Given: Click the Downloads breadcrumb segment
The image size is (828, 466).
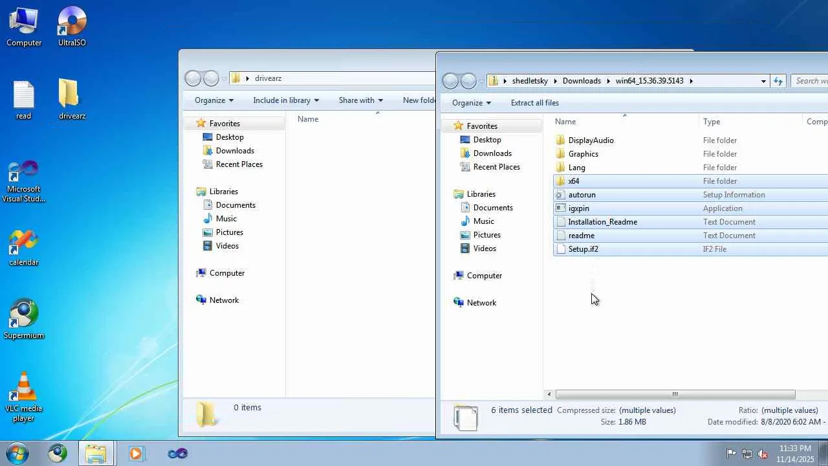Looking at the screenshot, I should tap(582, 81).
